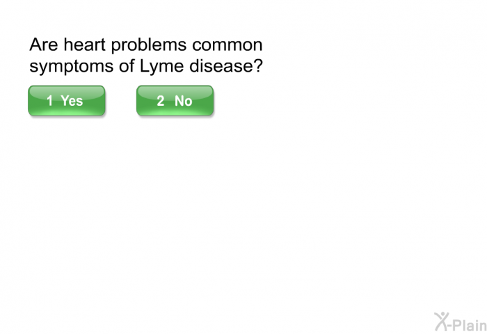
Task: Select the numeral 2 on the No button
Action: click(160, 101)
